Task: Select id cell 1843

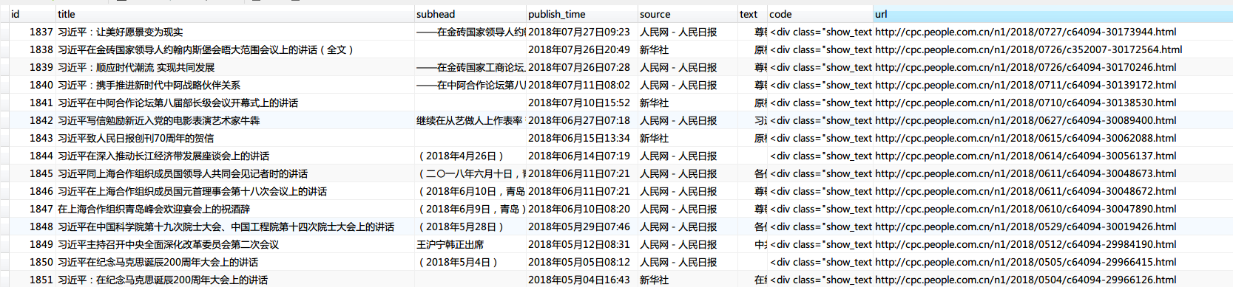Action: click(41, 138)
